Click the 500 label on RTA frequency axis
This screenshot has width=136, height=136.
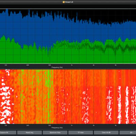tap(50, 65)
